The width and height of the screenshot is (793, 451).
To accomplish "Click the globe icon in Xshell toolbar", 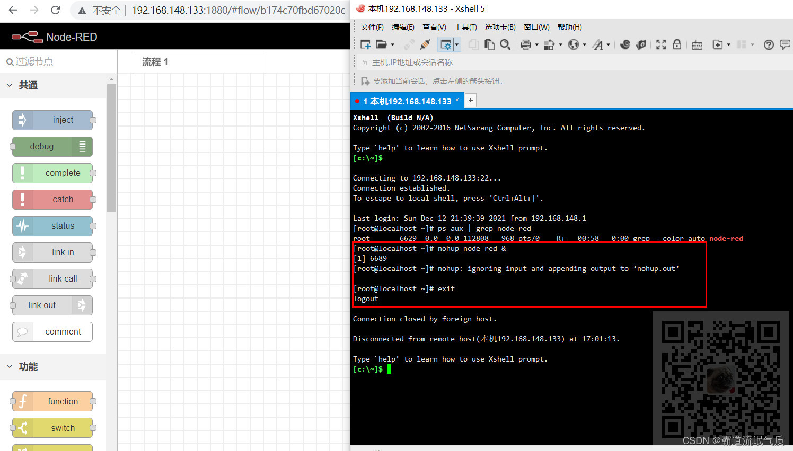I will coord(573,44).
